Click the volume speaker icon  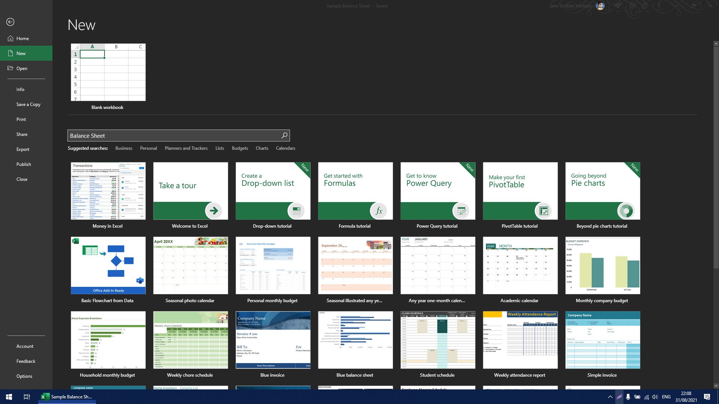click(655, 397)
